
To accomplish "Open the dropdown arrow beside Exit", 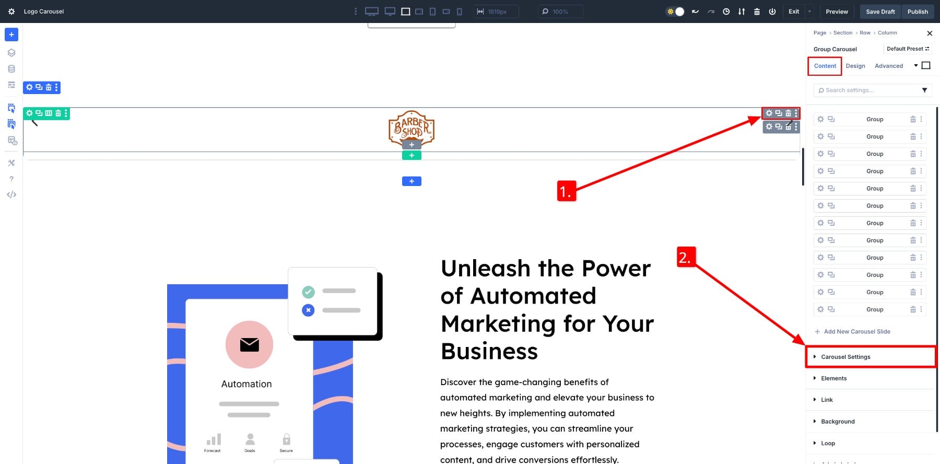I will [809, 11].
